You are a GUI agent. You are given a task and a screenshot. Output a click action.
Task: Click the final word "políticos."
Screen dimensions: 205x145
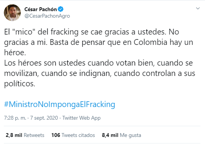click(20, 84)
